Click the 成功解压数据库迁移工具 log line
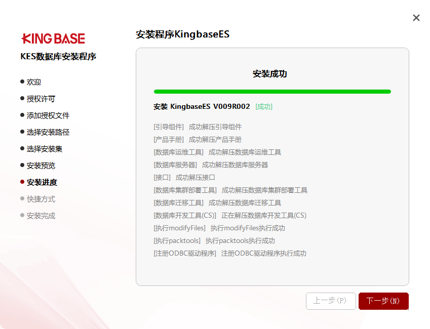Screen dimensions: 430x329 click(245, 202)
